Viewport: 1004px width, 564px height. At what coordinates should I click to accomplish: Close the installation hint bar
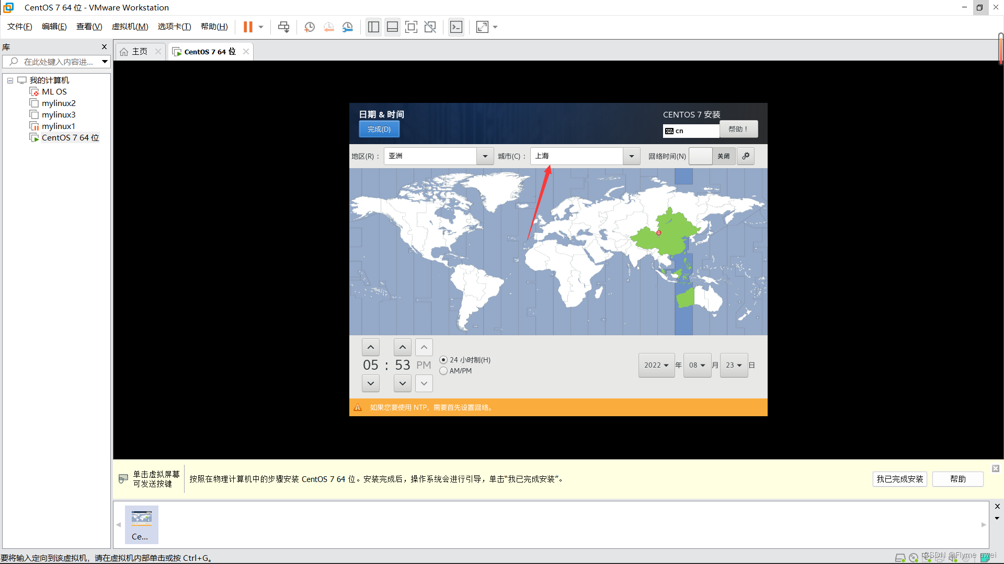click(996, 468)
